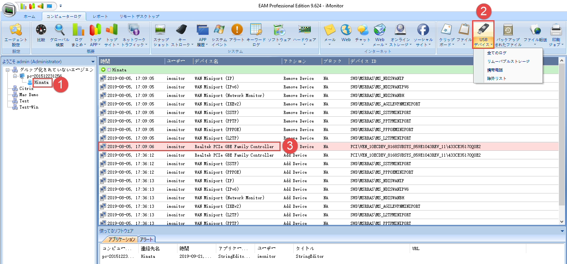Viewport: 567px width, 264px height.
Task: Open ネットワークトラフィック log
Action: click(134, 35)
